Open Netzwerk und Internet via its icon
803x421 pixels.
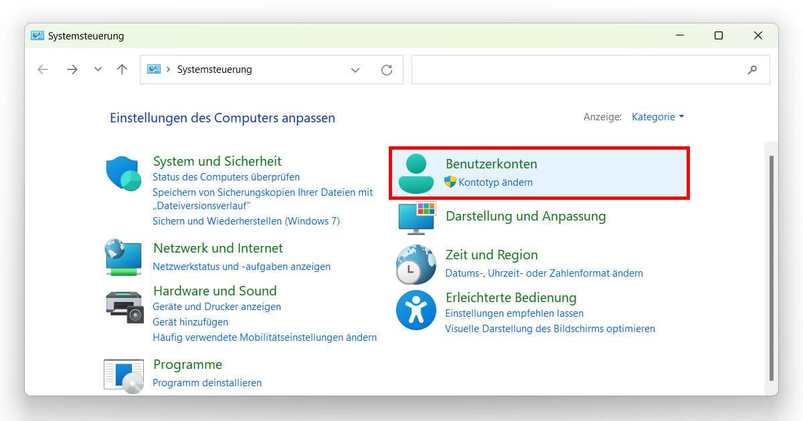click(123, 257)
